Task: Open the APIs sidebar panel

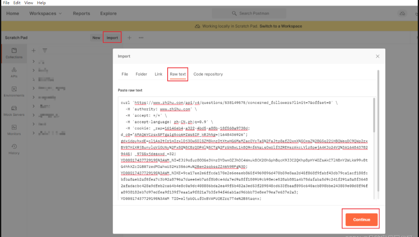Action: 14,73
